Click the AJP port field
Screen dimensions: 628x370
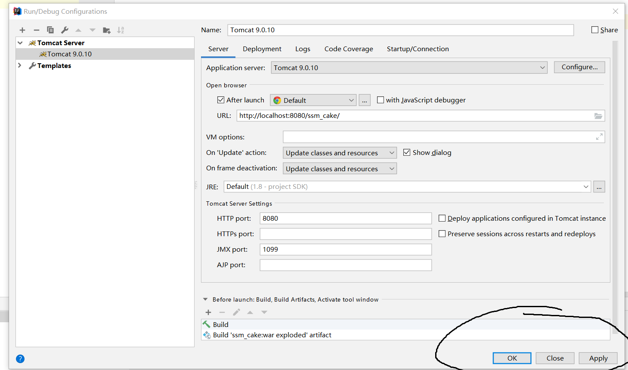tap(346, 265)
